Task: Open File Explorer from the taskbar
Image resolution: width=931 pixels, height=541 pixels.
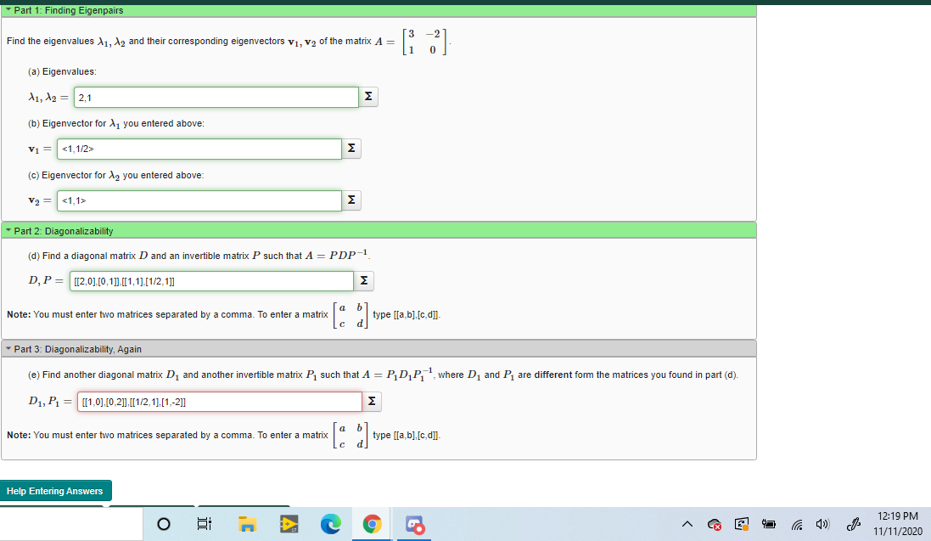Action: [247, 524]
